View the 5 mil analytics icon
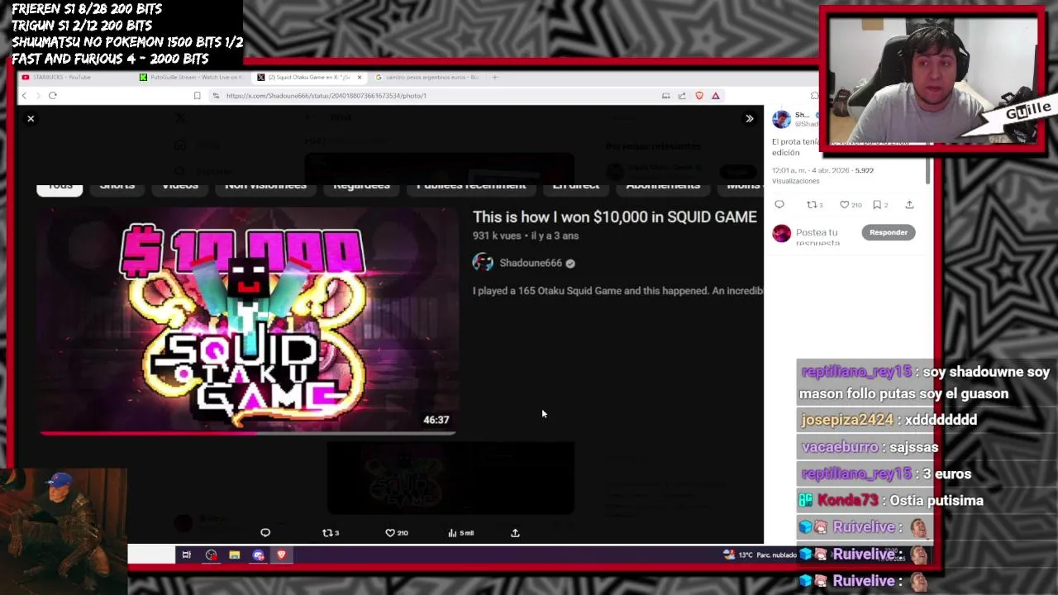This screenshot has height=595, width=1058. point(461,533)
